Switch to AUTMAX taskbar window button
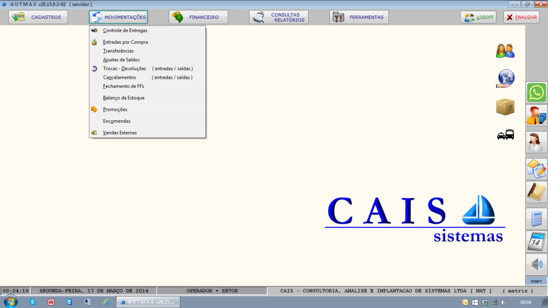Image resolution: width=548 pixels, height=308 pixels. pos(148,302)
